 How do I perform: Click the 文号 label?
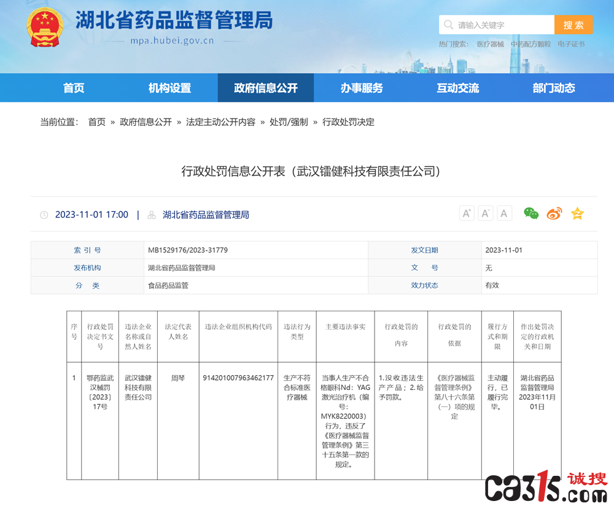tap(424, 268)
